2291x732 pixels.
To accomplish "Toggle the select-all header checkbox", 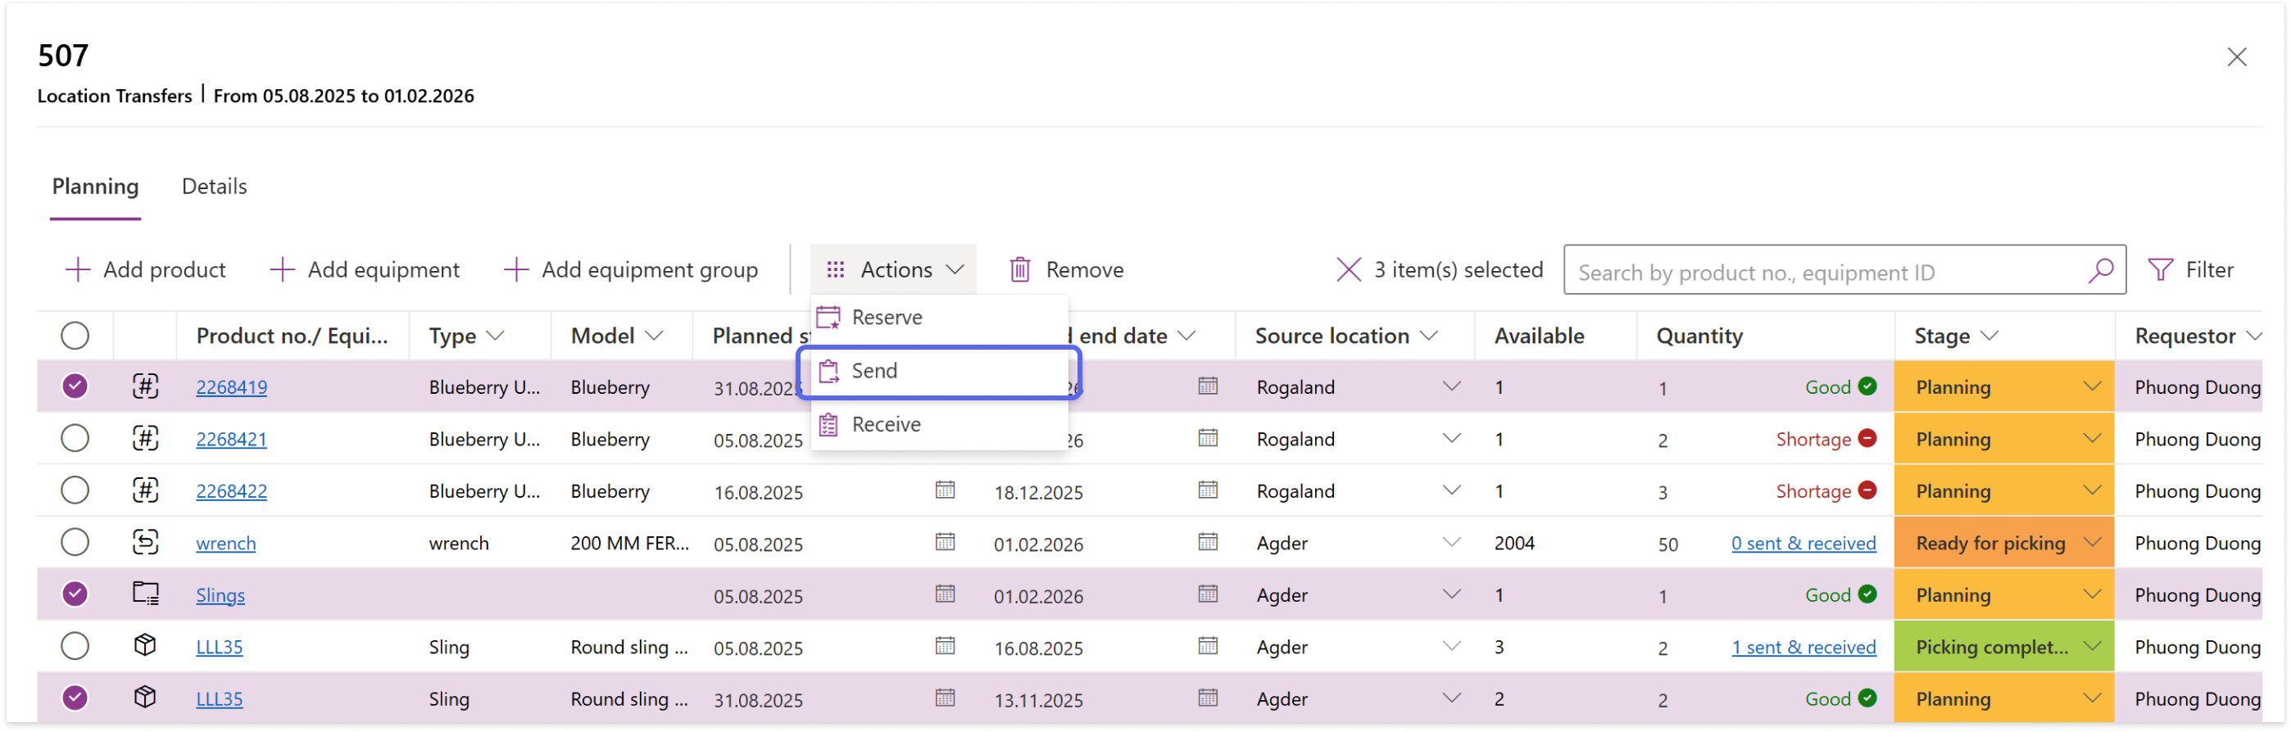I will coord(75,336).
